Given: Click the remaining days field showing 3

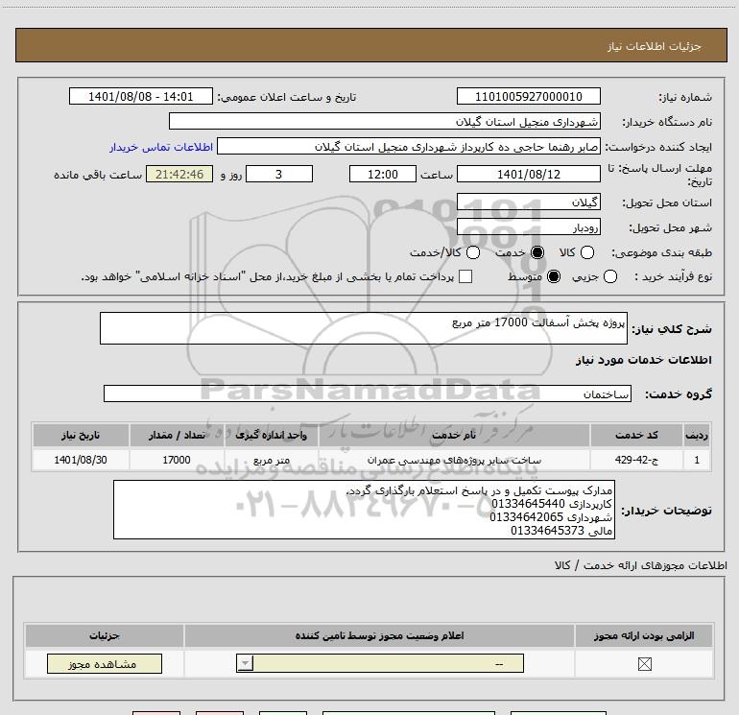Looking at the screenshot, I should click(279, 175).
